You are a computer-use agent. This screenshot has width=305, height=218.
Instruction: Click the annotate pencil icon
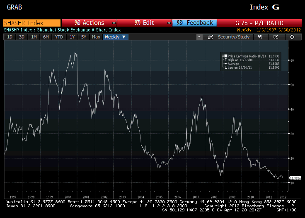click(x=276, y=37)
